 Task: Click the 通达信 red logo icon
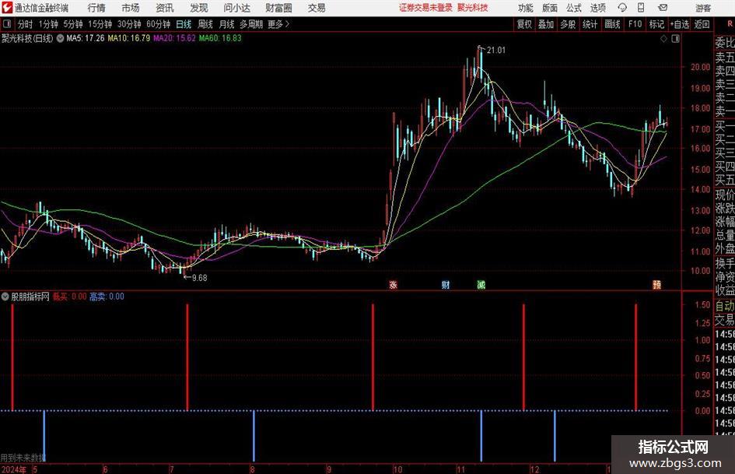(7, 8)
